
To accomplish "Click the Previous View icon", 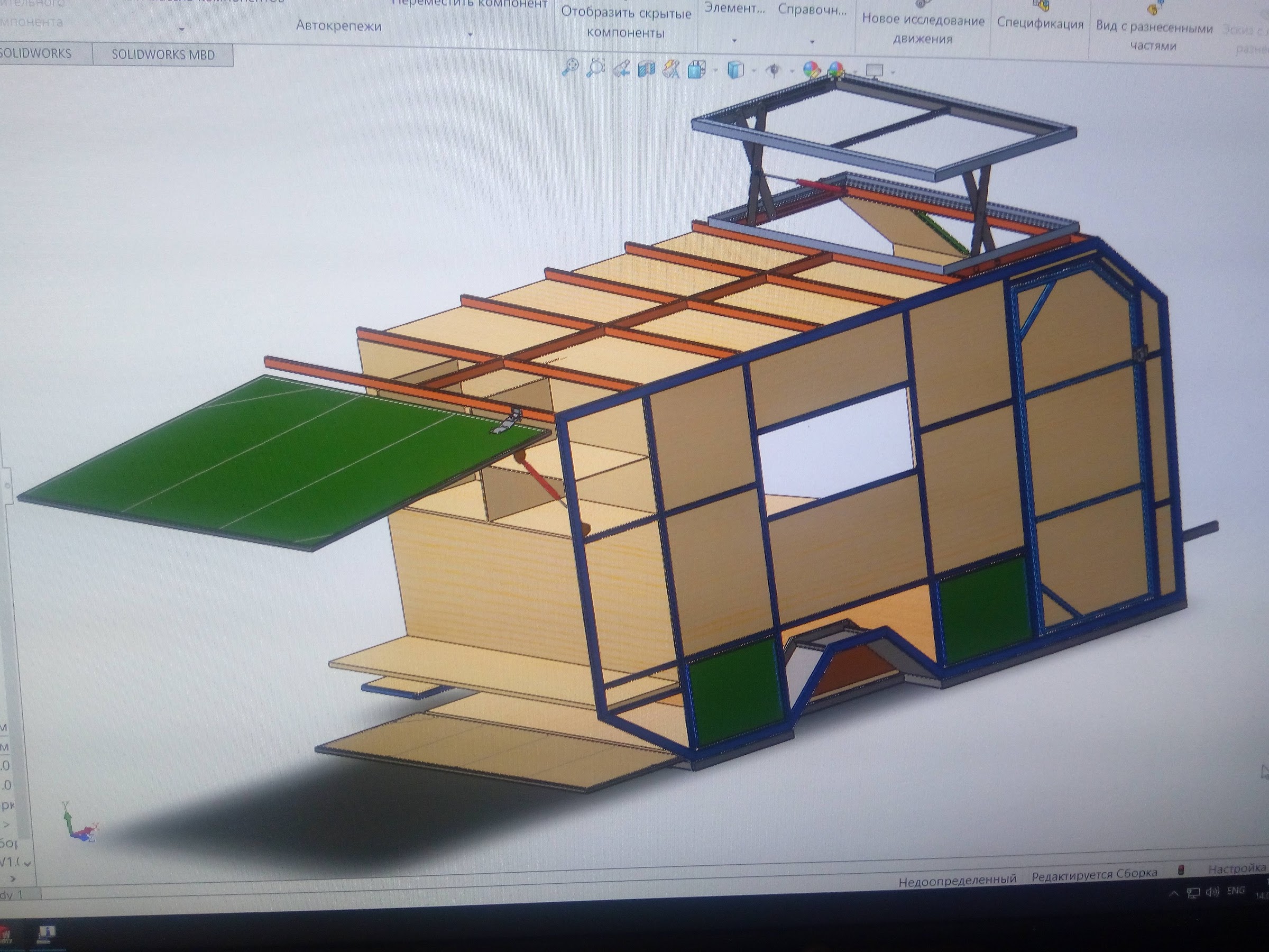I will tap(621, 69).
